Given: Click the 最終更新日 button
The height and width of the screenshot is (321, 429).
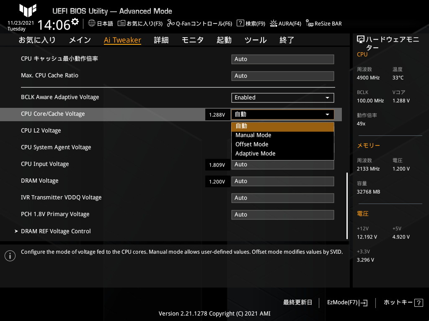Looking at the screenshot, I should (297, 303).
